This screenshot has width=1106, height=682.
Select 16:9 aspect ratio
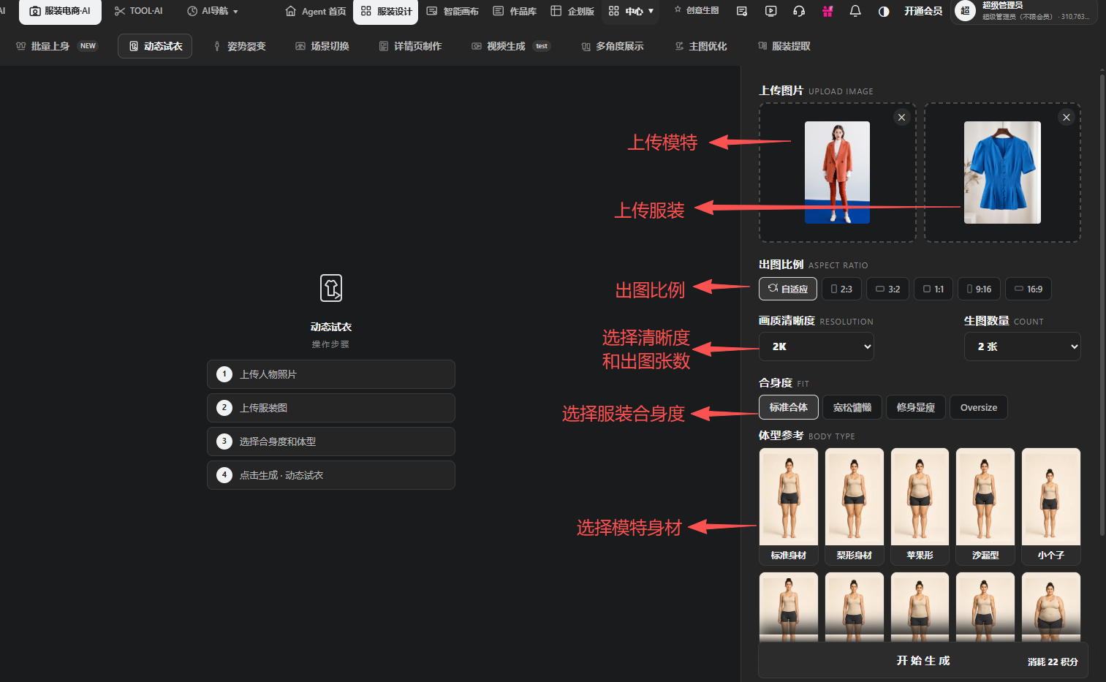(1029, 289)
